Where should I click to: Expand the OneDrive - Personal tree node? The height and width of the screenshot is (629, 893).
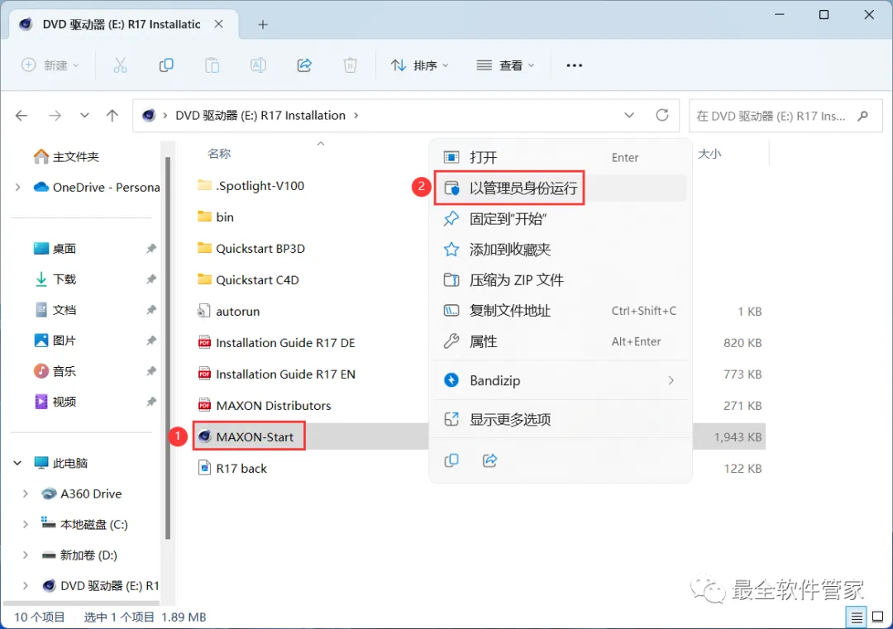17,188
